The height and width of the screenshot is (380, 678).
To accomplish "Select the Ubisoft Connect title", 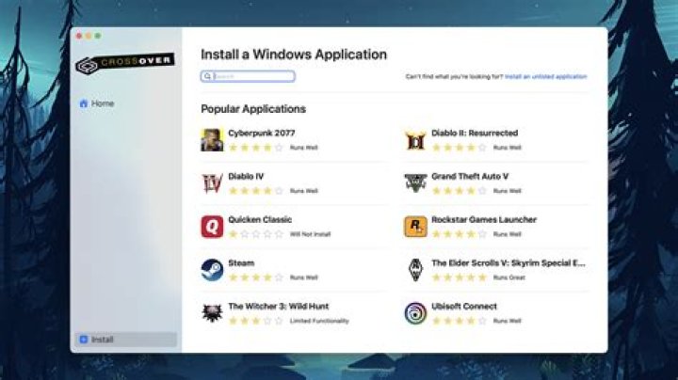I will [464, 306].
